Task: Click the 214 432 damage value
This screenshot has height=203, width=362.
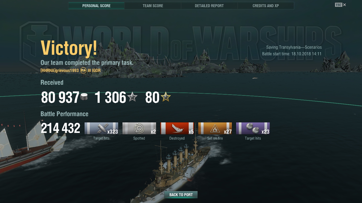Action: tap(61, 128)
